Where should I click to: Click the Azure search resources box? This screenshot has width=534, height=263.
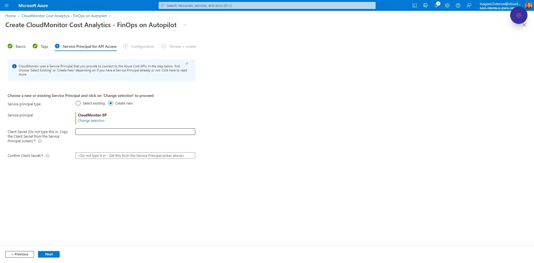(x=267, y=5)
